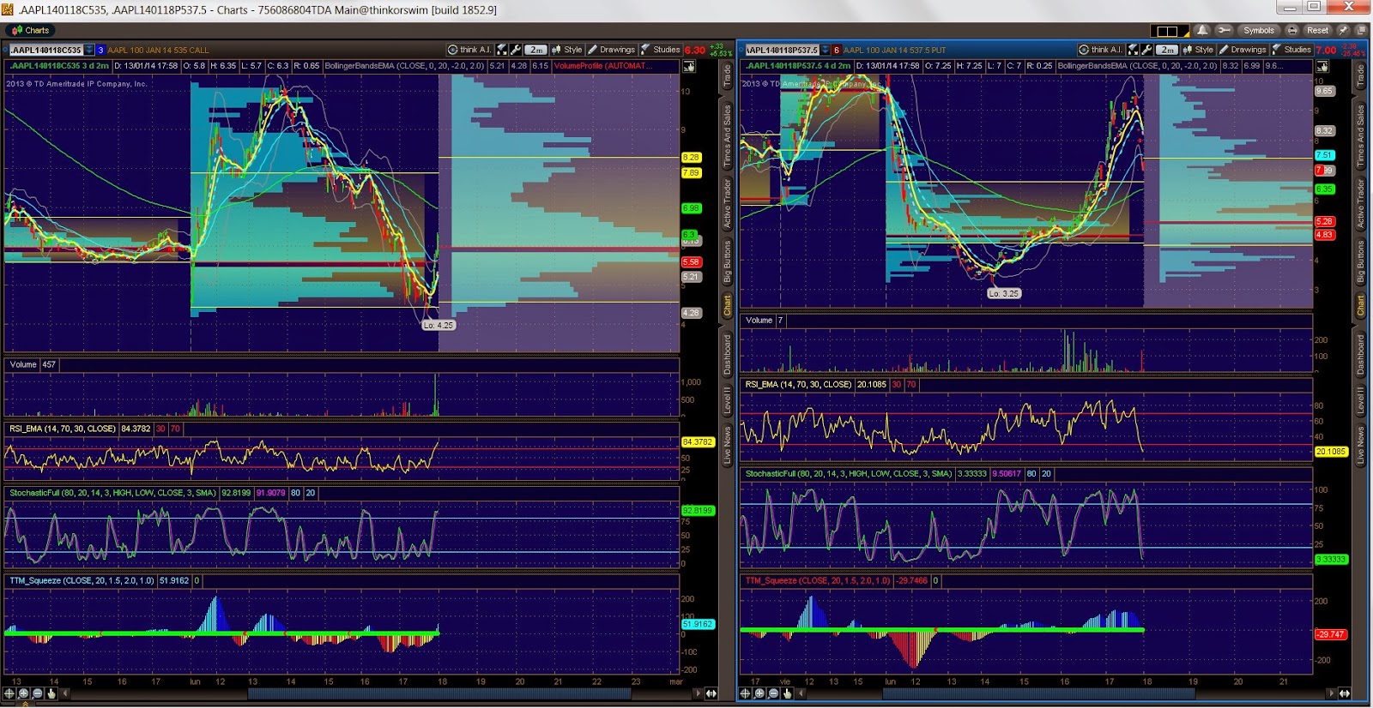Expand symbol dropdown arrow of right chart
Viewport: 1373px width, 708px height.
pos(825,50)
